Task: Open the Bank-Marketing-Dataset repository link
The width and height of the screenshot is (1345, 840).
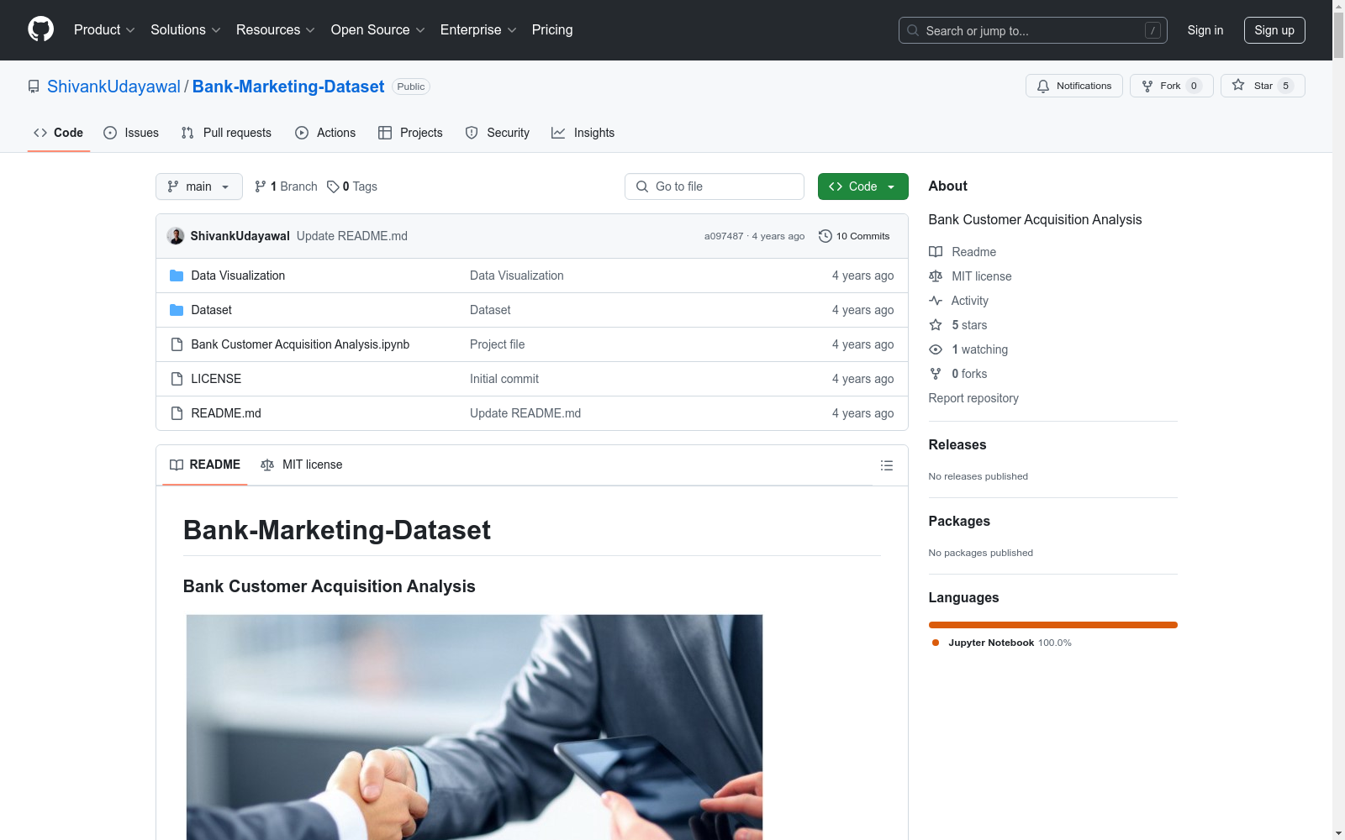Action: [x=288, y=87]
